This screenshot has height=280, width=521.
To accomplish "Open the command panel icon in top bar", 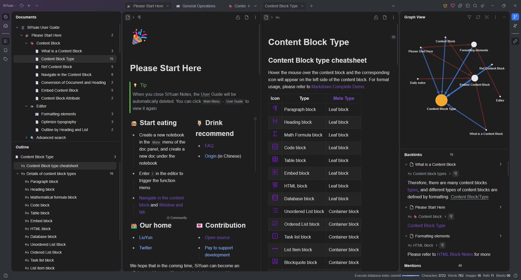I will 467,6.
